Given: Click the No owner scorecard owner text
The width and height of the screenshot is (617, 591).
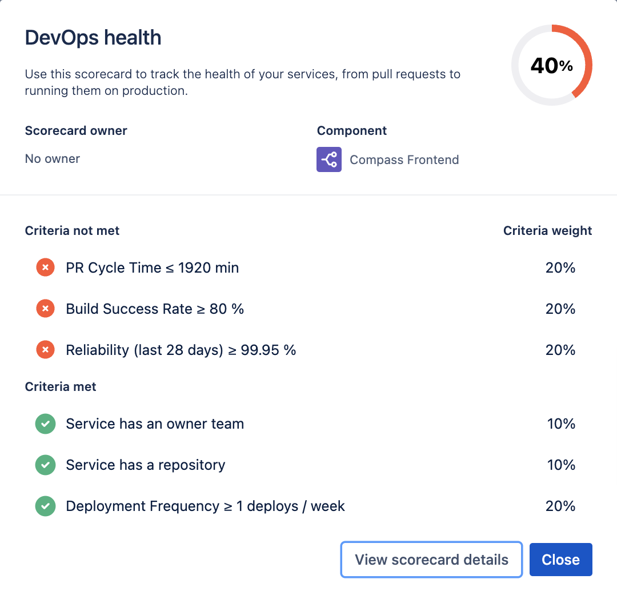Looking at the screenshot, I should point(53,159).
